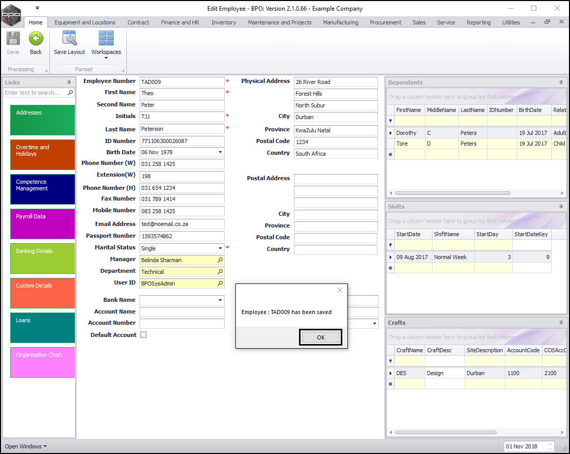Viewport: 570px width, 454px height.
Task: Click new-row asterisk in Shifts grid
Action: coord(391,268)
